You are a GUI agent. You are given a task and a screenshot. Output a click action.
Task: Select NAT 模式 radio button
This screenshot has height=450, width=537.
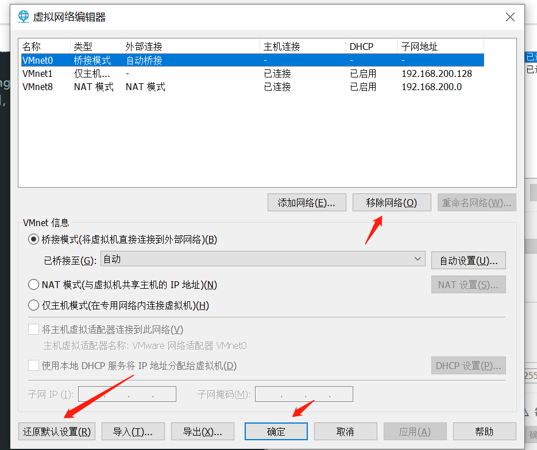pyautogui.click(x=33, y=284)
